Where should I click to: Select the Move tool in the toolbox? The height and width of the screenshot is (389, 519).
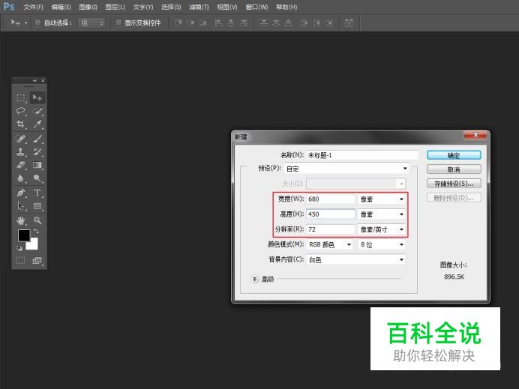(x=37, y=97)
